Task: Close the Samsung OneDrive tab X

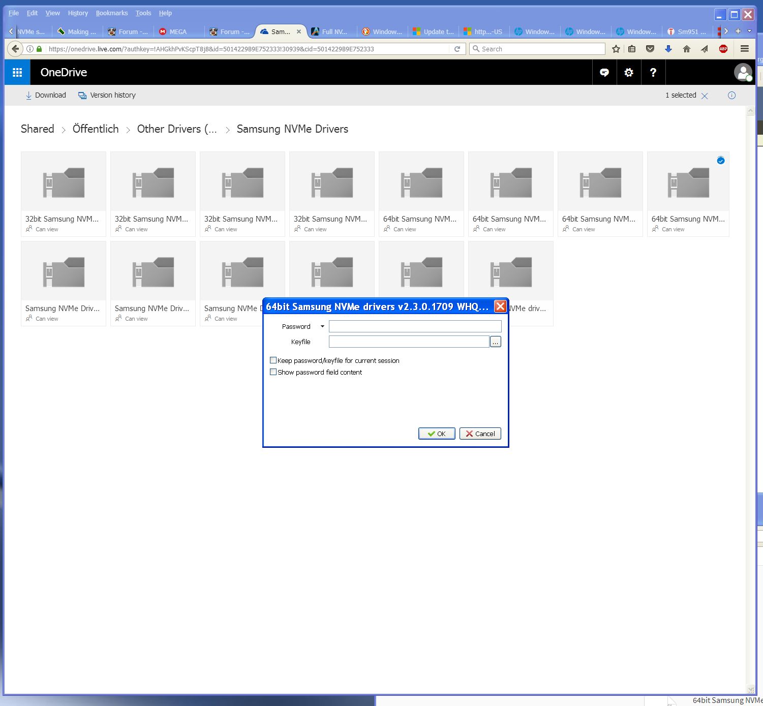Action: (299, 32)
